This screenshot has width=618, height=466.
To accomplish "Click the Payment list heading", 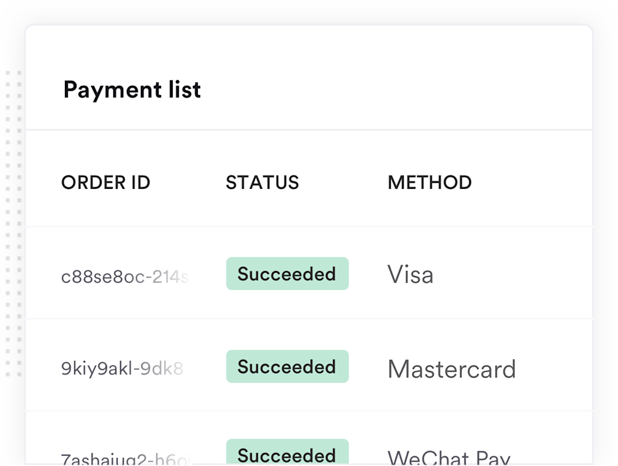I will coord(132,90).
